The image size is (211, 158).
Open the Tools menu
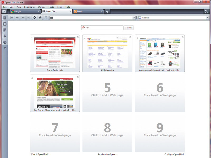click(60, 7)
